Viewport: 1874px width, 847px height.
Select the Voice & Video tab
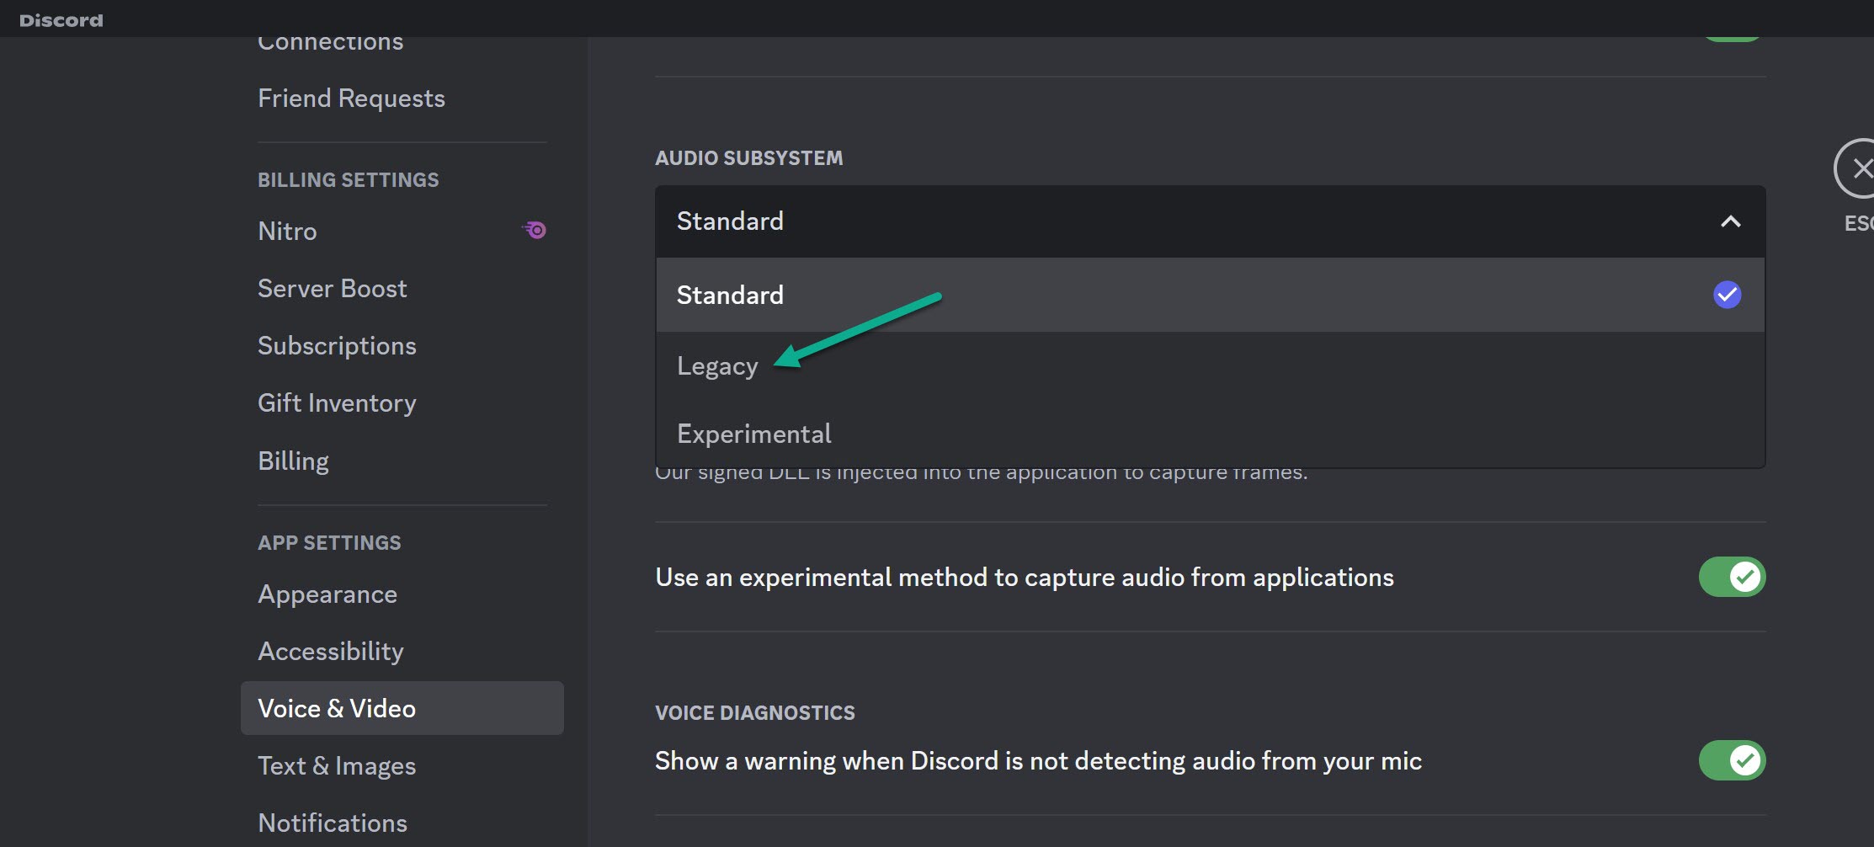(x=402, y=708)
